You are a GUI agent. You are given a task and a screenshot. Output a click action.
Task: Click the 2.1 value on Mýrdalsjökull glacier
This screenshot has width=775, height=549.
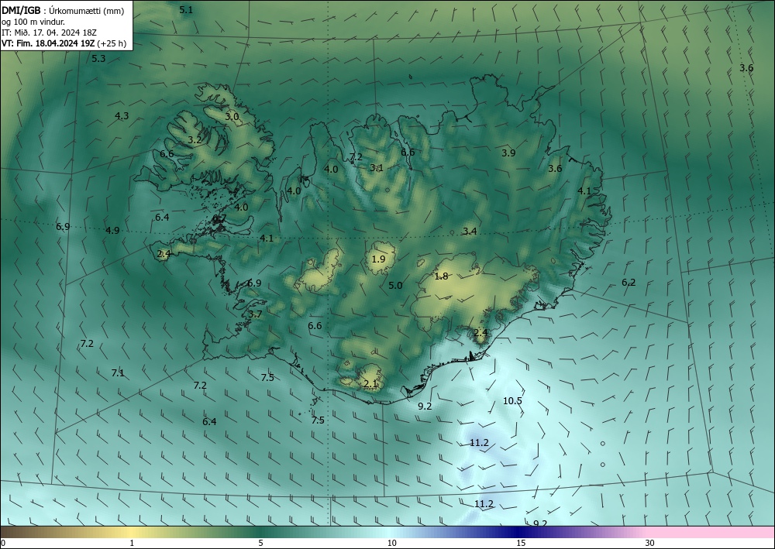click(370, 384)
